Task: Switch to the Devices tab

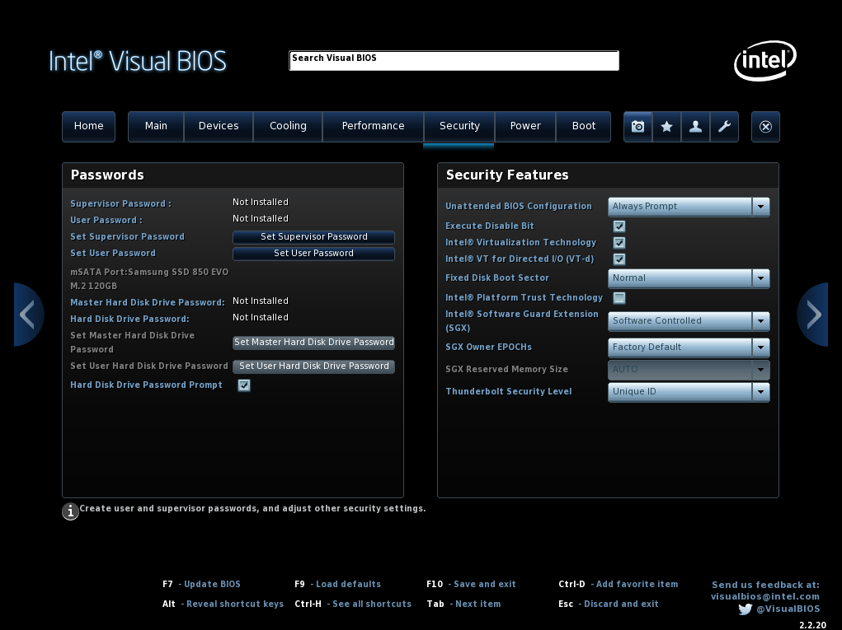Action: click(219, 127)
